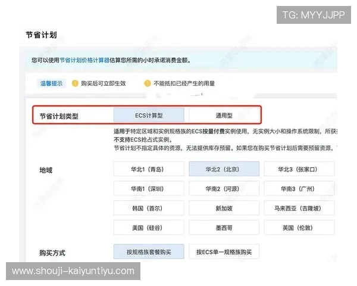This screenshot has width=357, height=286.
Task: Click the 购买方式 label
Action: pos(52,253)
